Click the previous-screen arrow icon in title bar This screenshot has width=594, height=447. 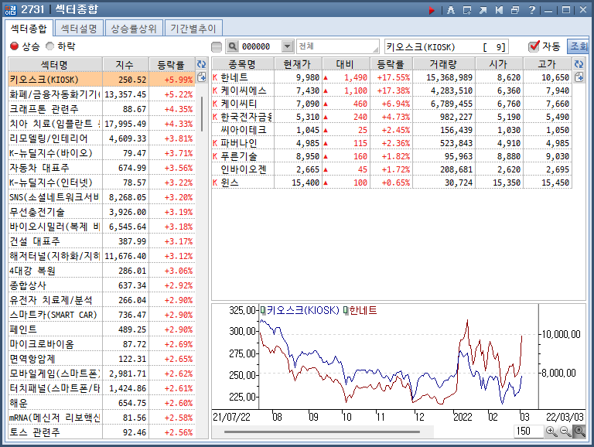coord(499,10)
